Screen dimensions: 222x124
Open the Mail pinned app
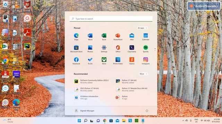coord(132,37)
